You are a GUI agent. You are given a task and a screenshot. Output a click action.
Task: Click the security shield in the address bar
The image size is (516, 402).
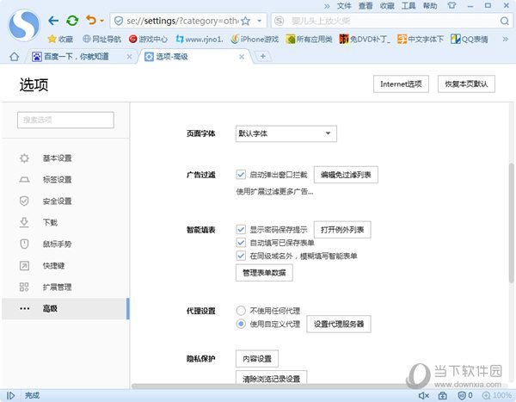pyautogui.click(x=119, y=21)
